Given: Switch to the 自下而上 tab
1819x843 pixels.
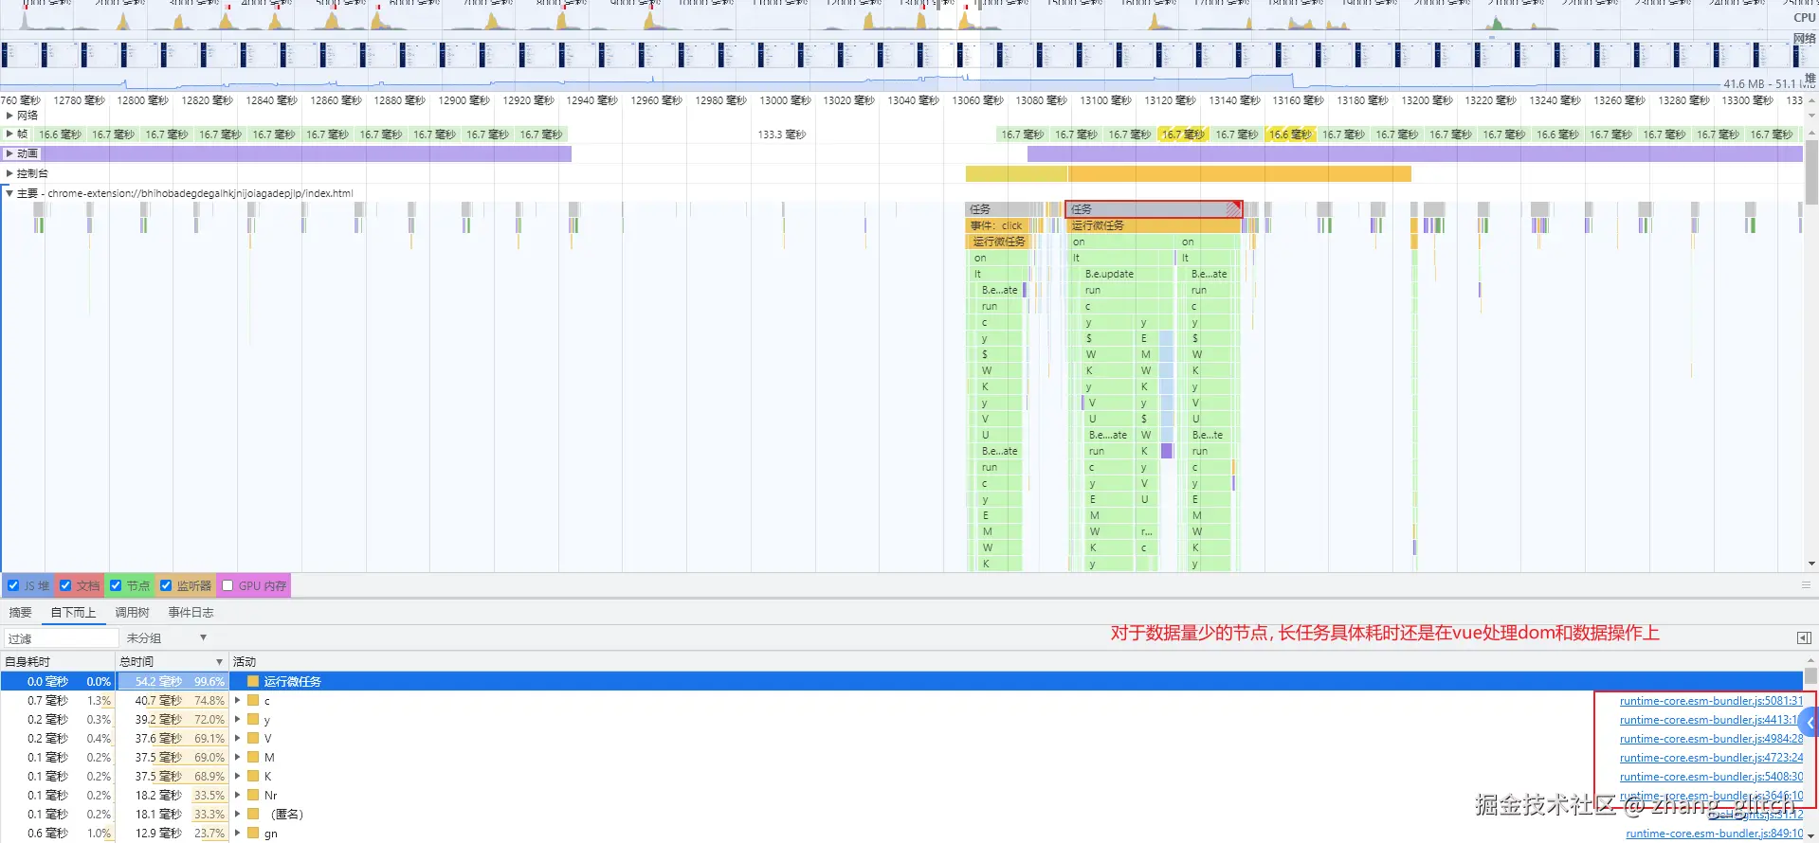Looking at the screenshot, I should click(x=73, y=613).
